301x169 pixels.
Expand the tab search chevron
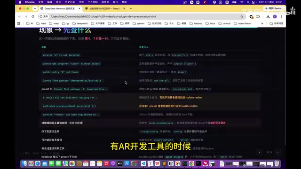[x=35, y=8]
